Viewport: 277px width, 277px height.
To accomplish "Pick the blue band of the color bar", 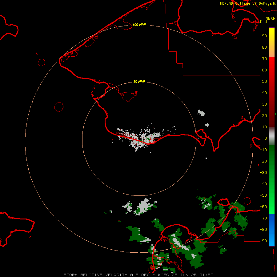I will [272, 230].
